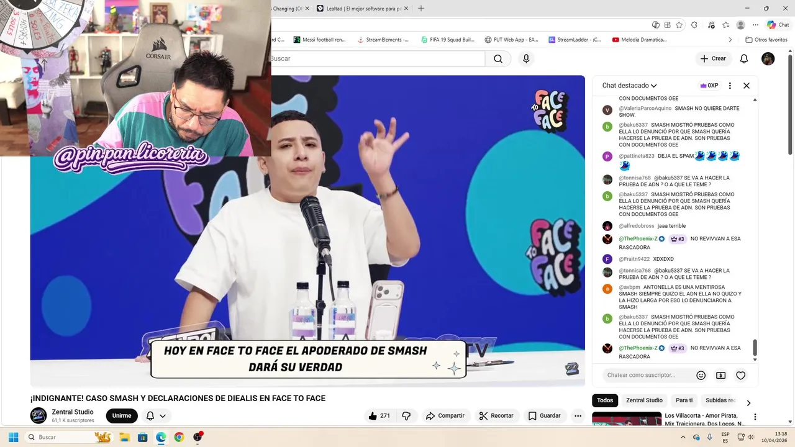Add page to favorites with star icon
795x447 pixels.
coord(679,25)
